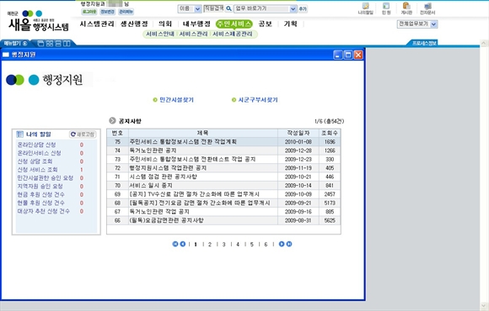Click 신청 서비스 조회 in my tasks

tap(37, 170)
